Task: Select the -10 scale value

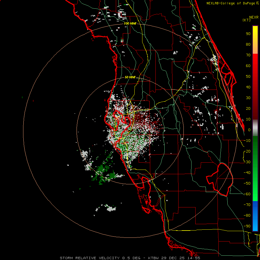Action: [247, 141]
